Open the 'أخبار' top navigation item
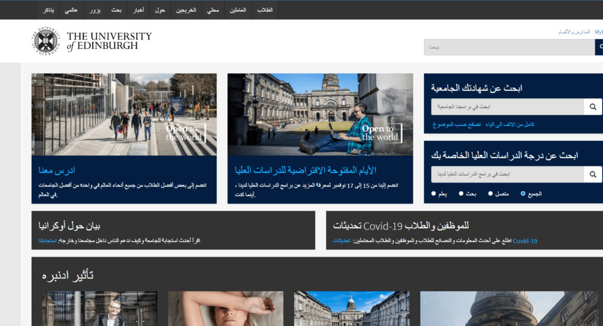603x326 pixels. tap(136, 10)
